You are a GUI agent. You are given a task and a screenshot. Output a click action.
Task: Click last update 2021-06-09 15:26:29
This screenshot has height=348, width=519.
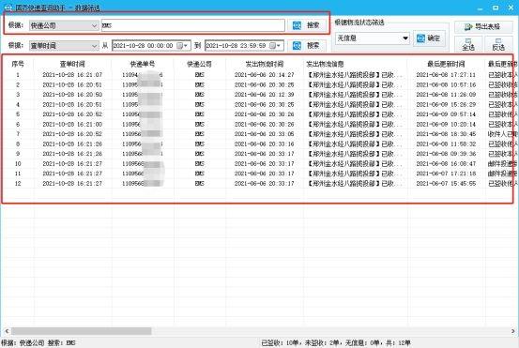pos(446,104)
